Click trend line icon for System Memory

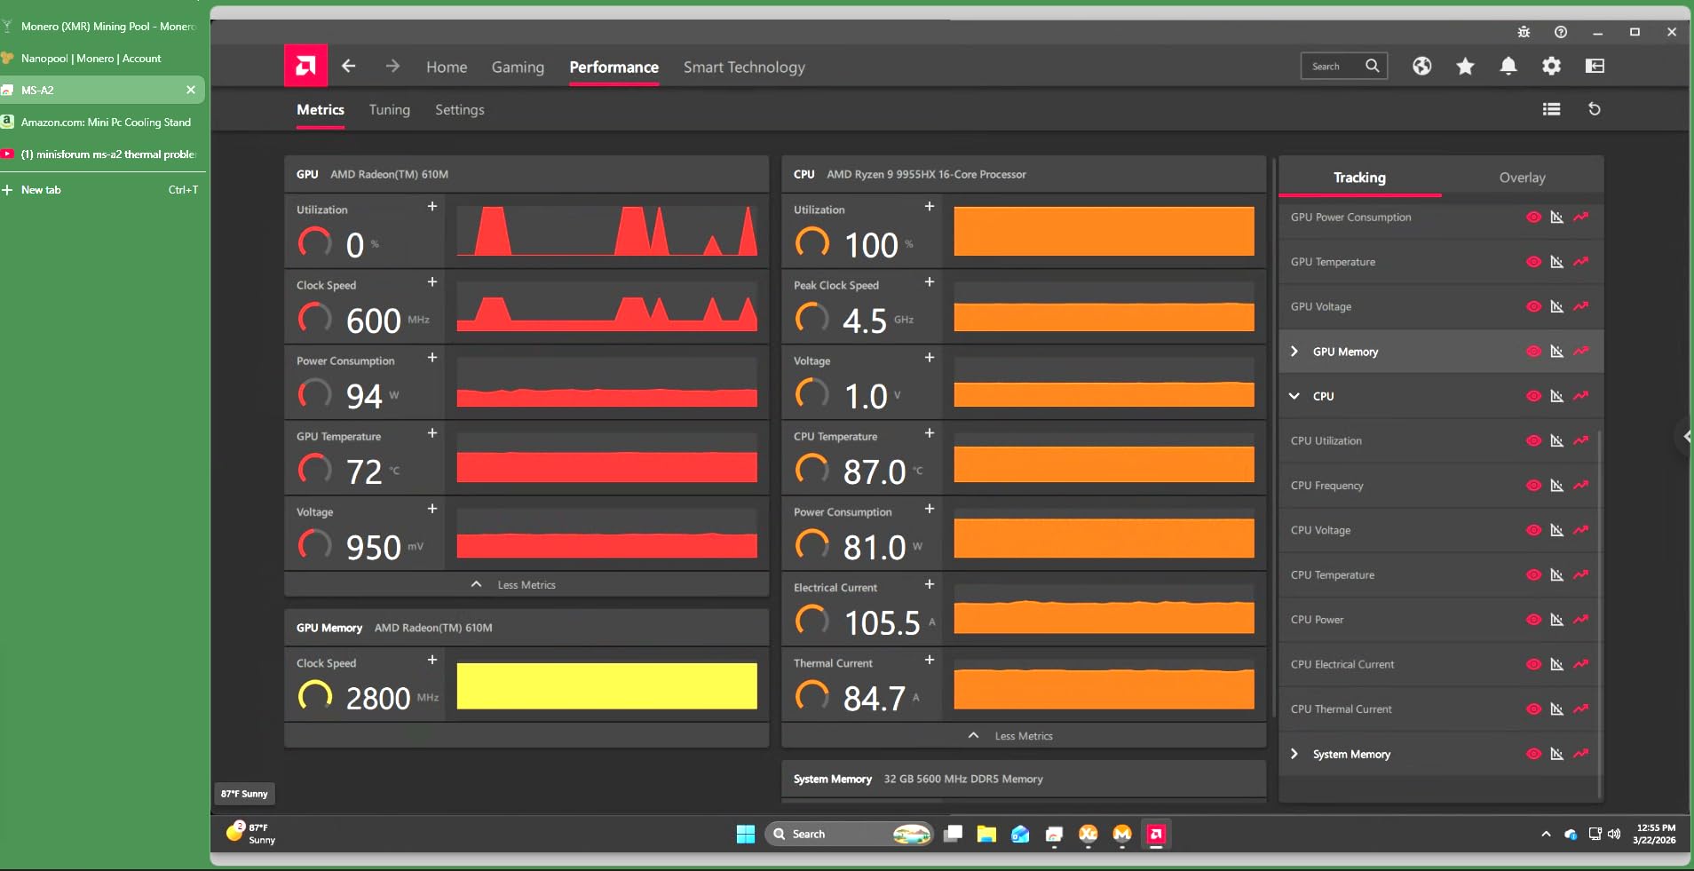point(1580,754)
